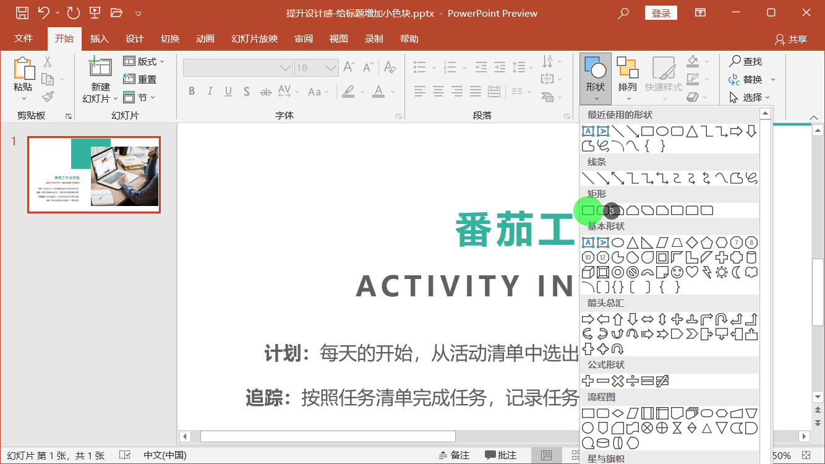Select the flowchart Summing Junction shape

648,428
